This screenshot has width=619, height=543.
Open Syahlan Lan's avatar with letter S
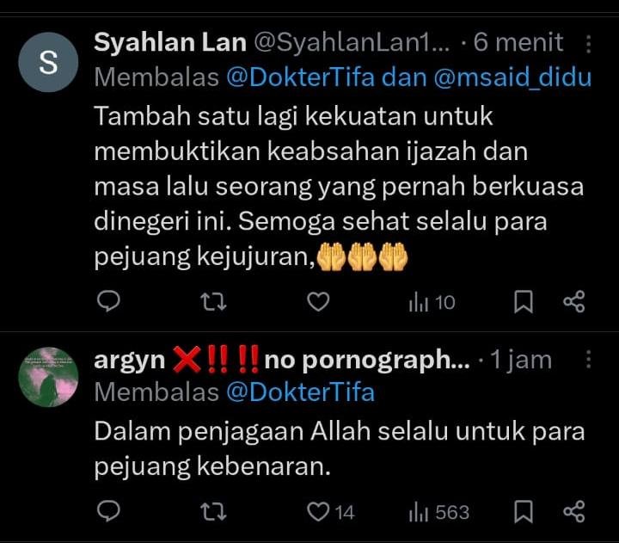click(48, 63)
